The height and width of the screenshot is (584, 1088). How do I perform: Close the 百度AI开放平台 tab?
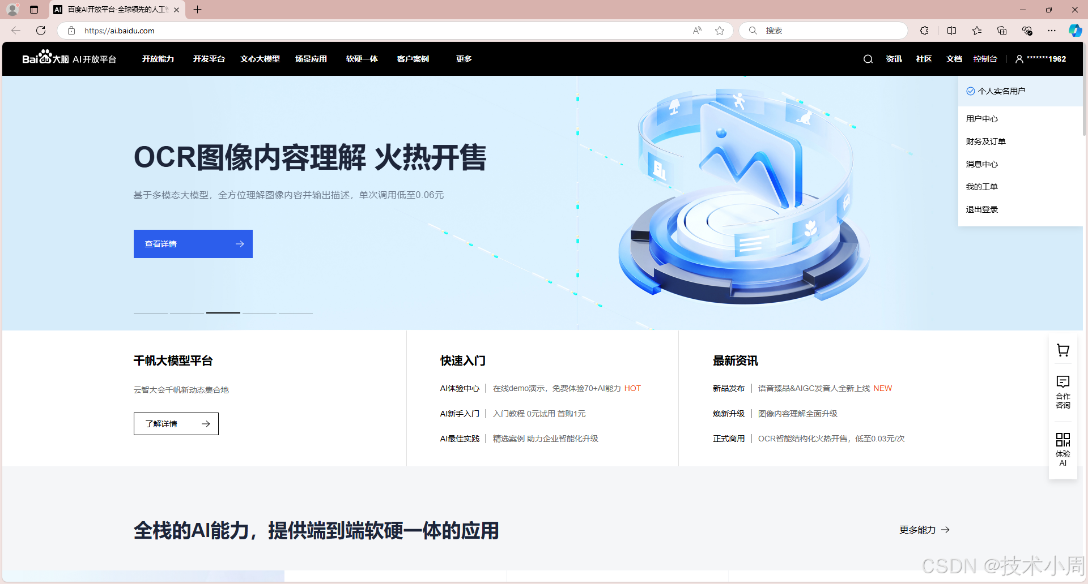(x=176, y=10)
